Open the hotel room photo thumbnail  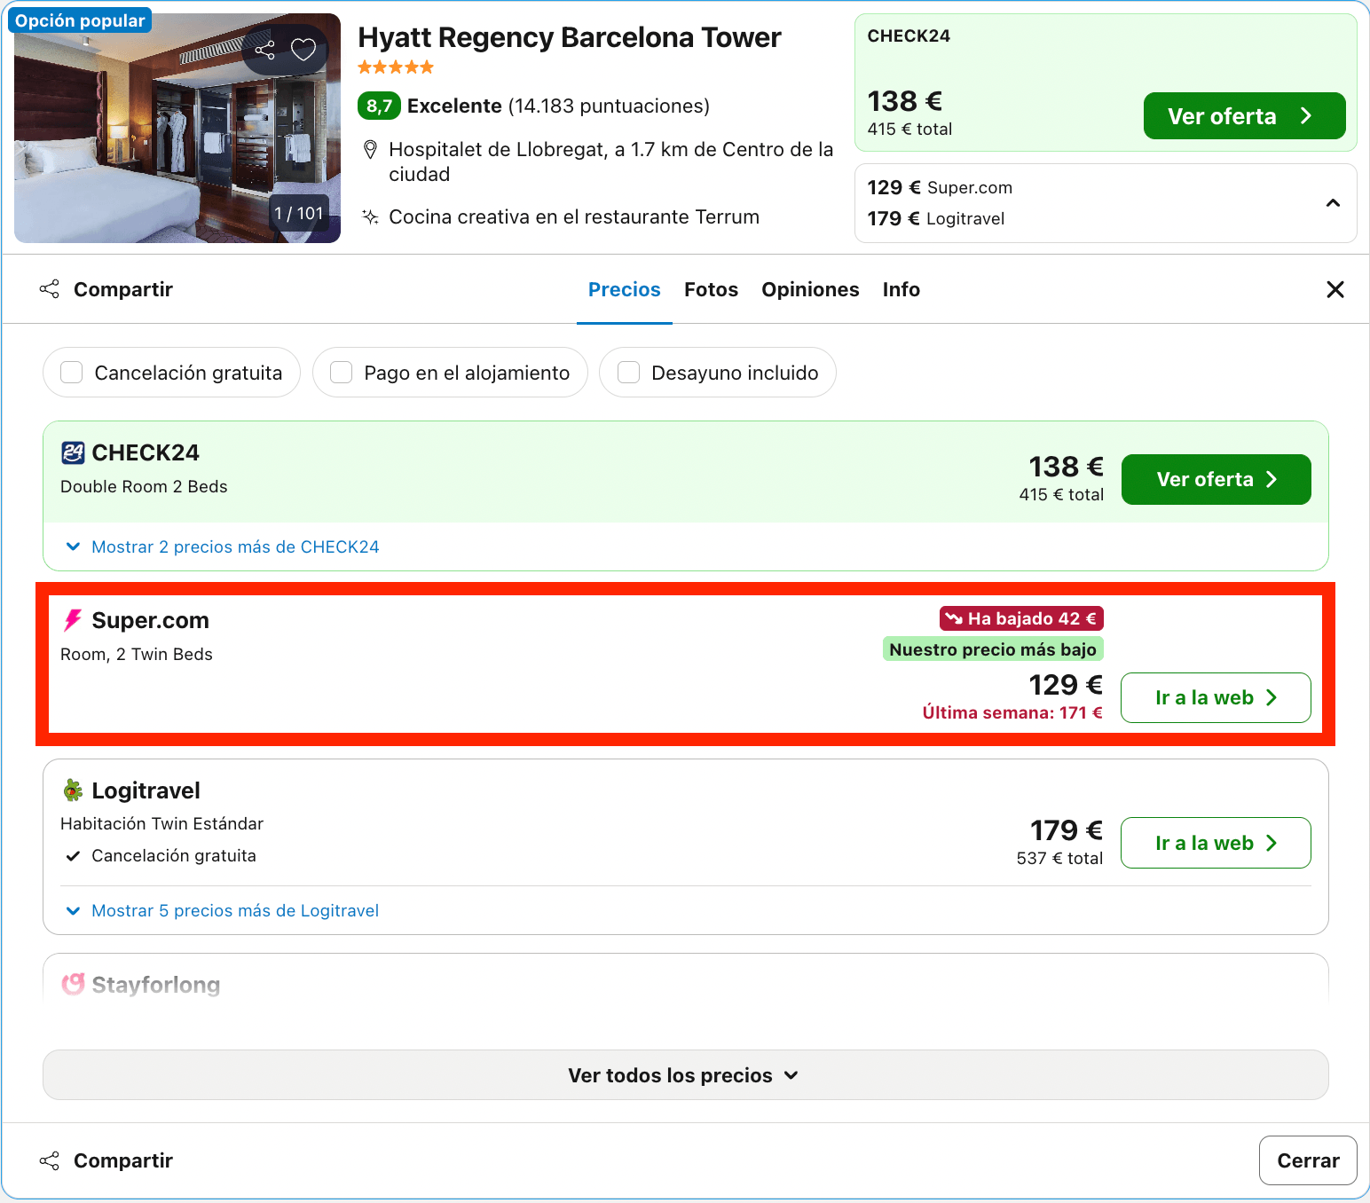tap(177, 128)
